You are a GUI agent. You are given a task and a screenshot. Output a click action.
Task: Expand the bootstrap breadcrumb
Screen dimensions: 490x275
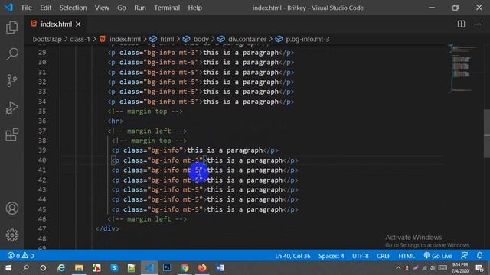pyautogui.click(x=47, y=39)
